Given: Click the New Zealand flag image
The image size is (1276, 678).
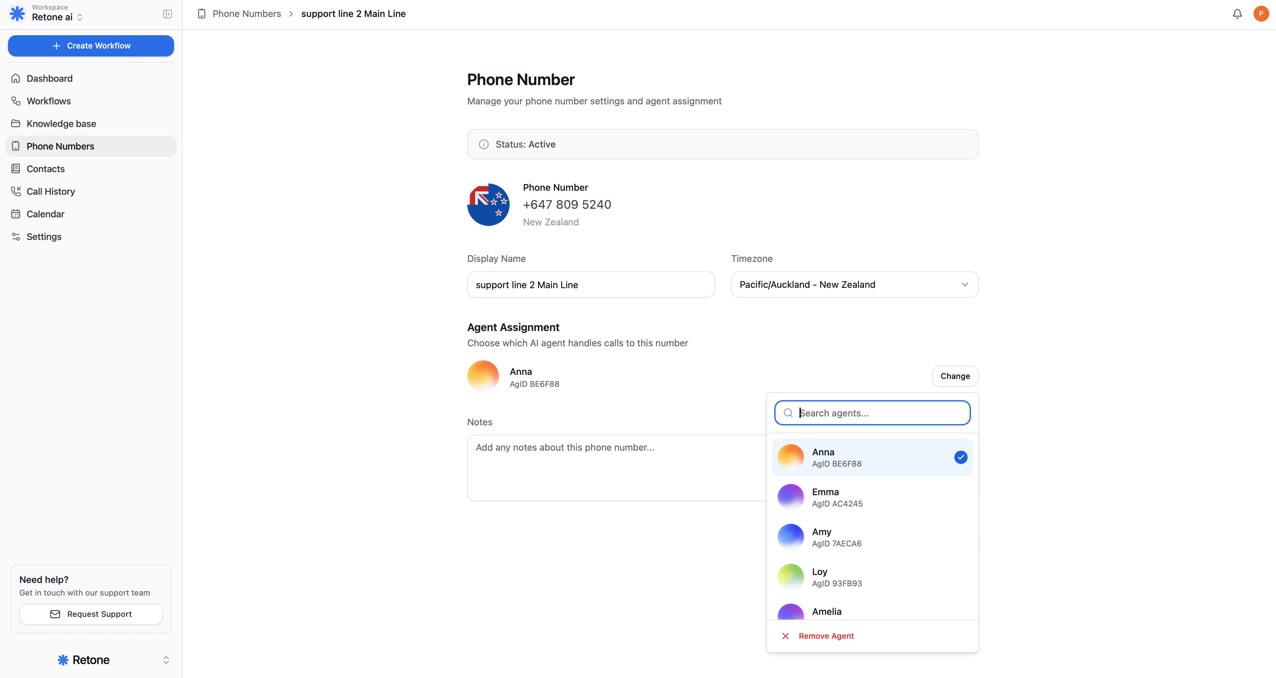Looking at the screenshot, I should coord(488,205).
